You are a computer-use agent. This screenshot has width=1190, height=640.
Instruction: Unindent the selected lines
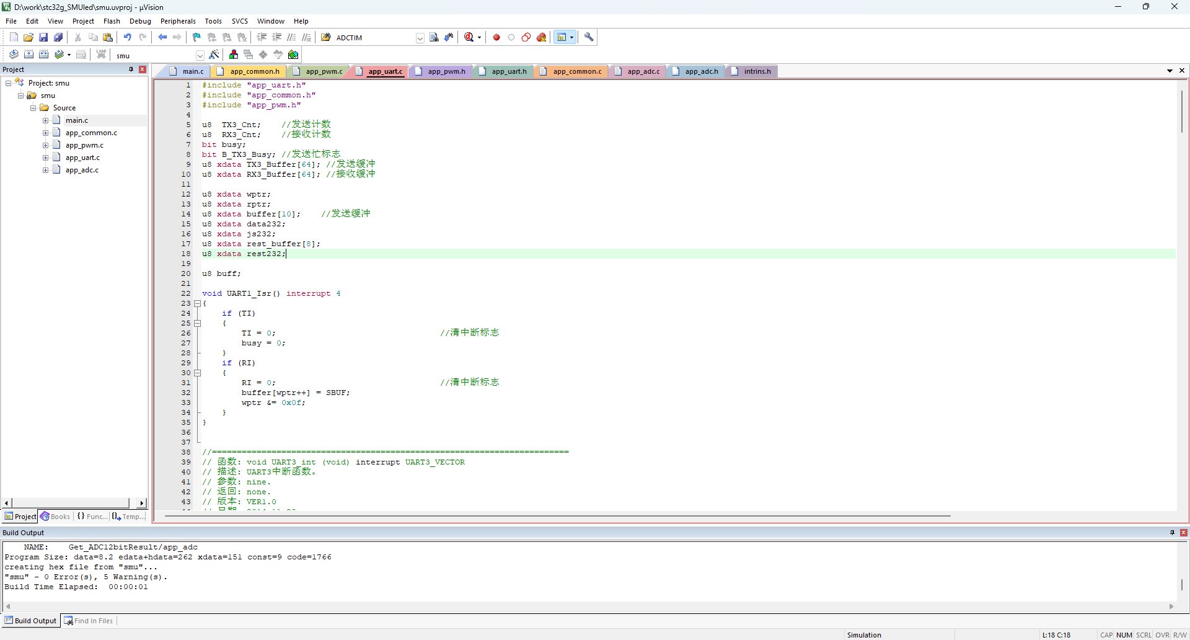pos(276,37)
